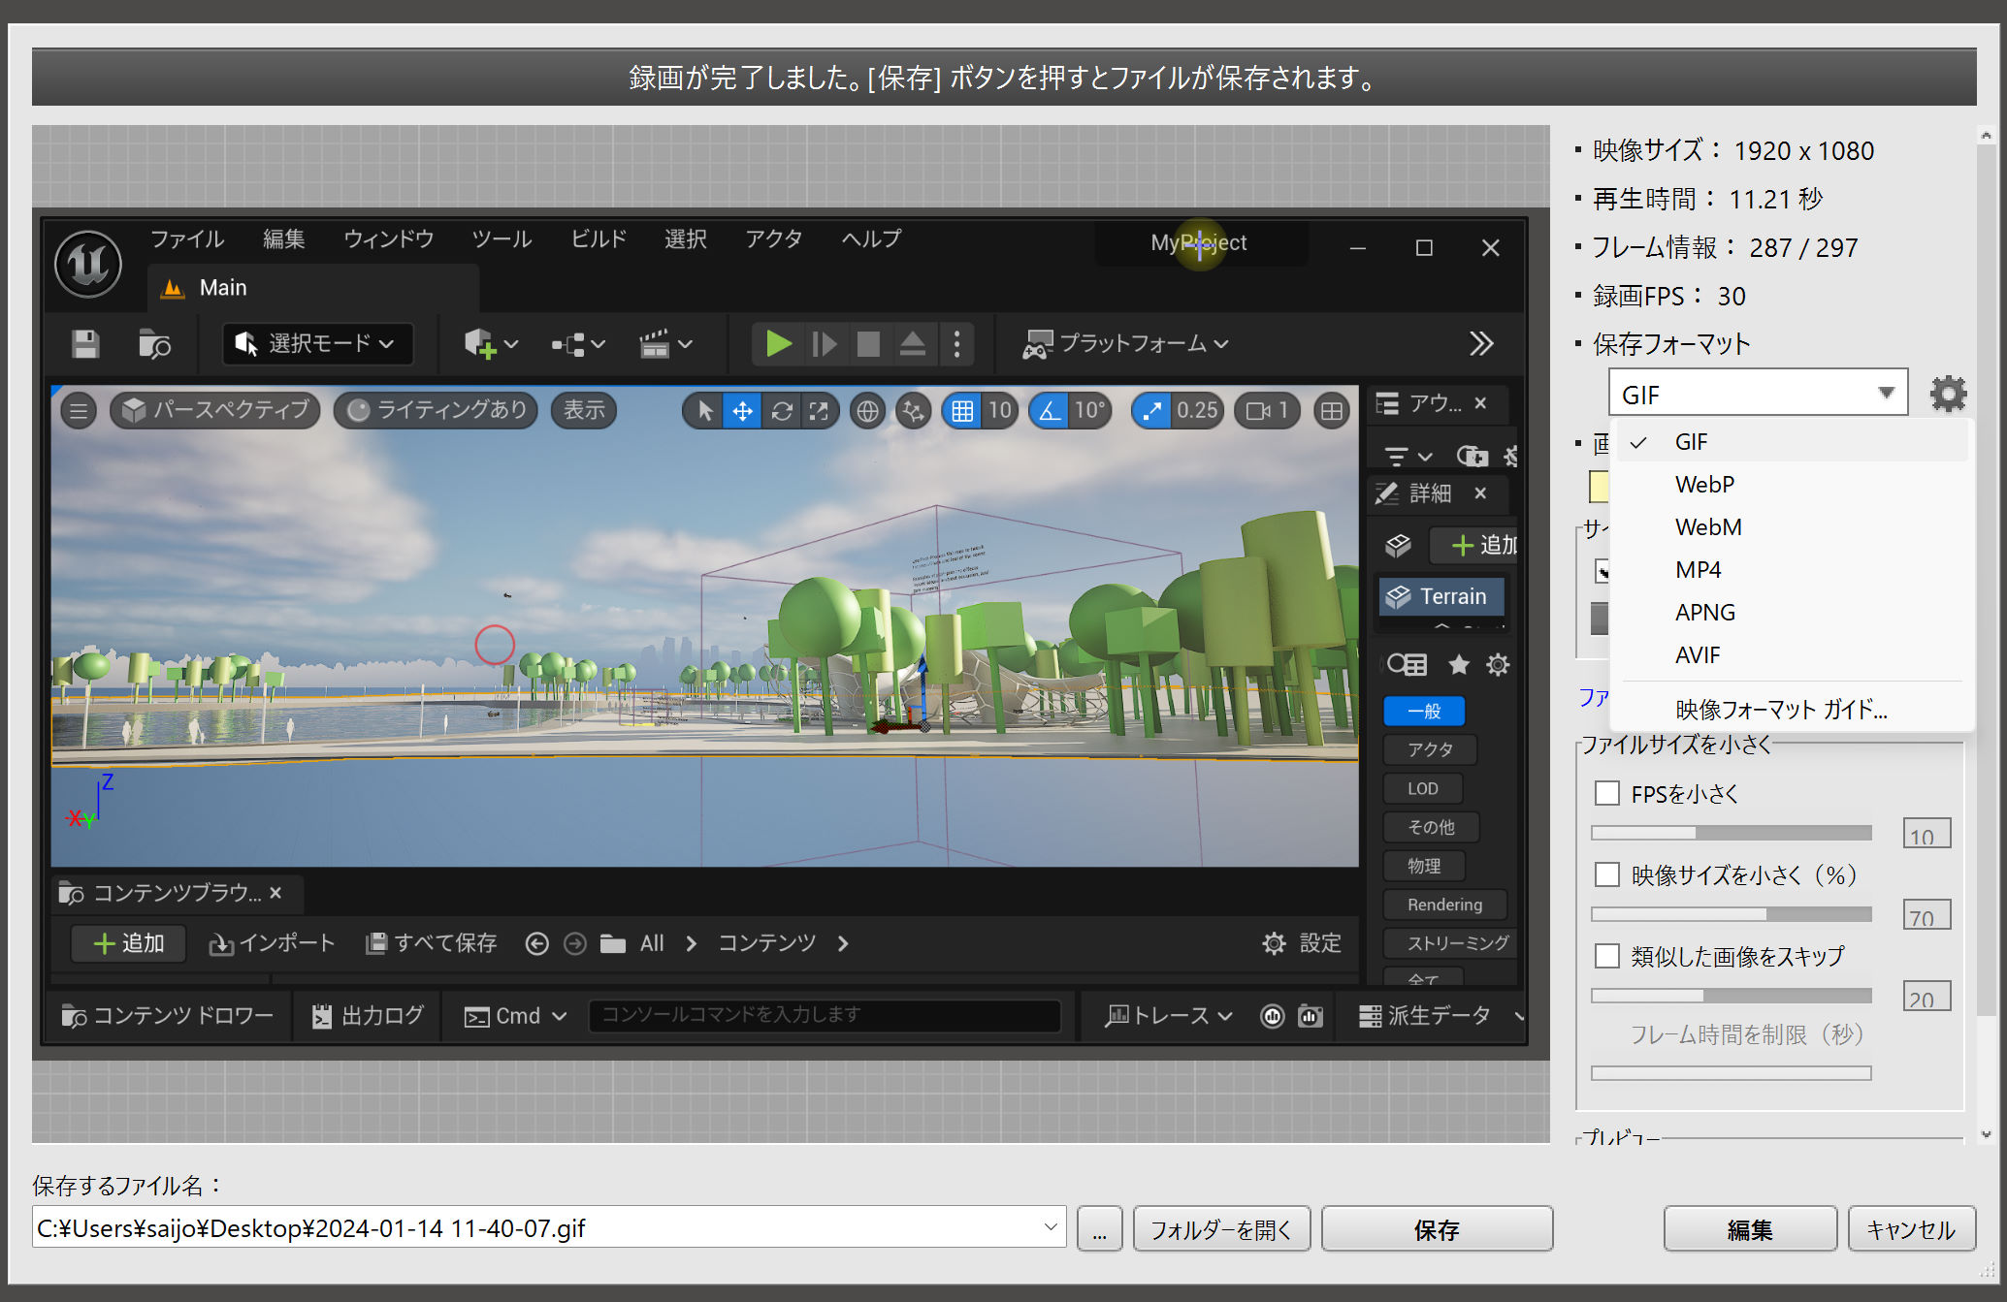Click the FPS reduction slider track
Screen dimensions: 2007x1302
[1731, 833]
